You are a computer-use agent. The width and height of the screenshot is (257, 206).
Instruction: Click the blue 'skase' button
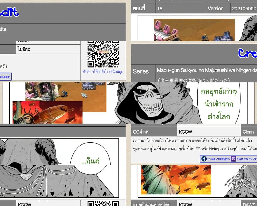click(x=6, y=76)
